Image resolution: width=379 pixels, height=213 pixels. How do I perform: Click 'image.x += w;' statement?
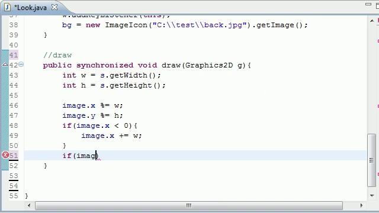(x=111, y=135)
